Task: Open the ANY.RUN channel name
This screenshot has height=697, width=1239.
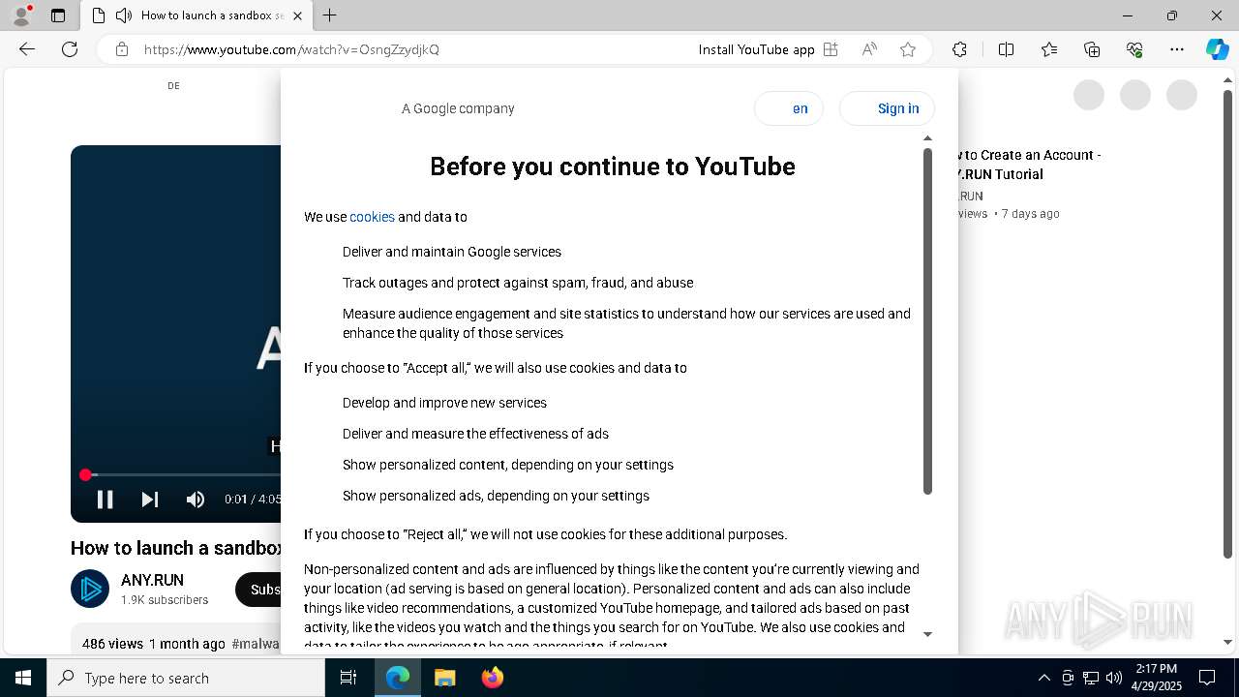Action: 152,581
